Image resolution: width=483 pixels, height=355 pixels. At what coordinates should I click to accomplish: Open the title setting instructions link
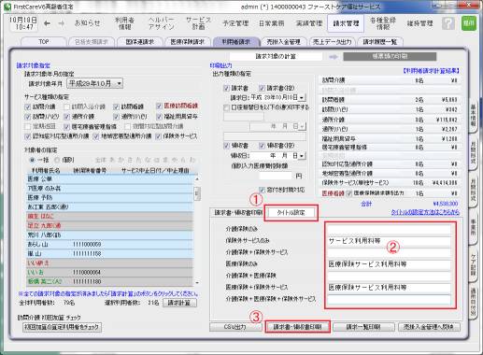(x=425, y=212)
